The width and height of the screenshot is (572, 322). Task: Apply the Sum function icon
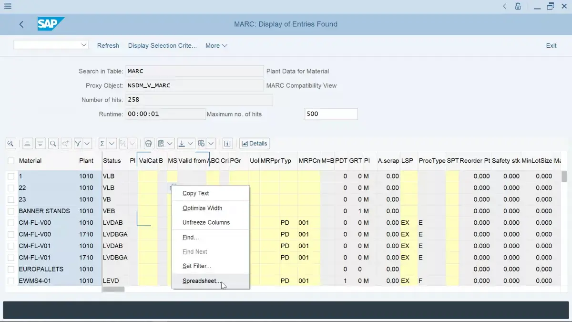click(103, 143)
